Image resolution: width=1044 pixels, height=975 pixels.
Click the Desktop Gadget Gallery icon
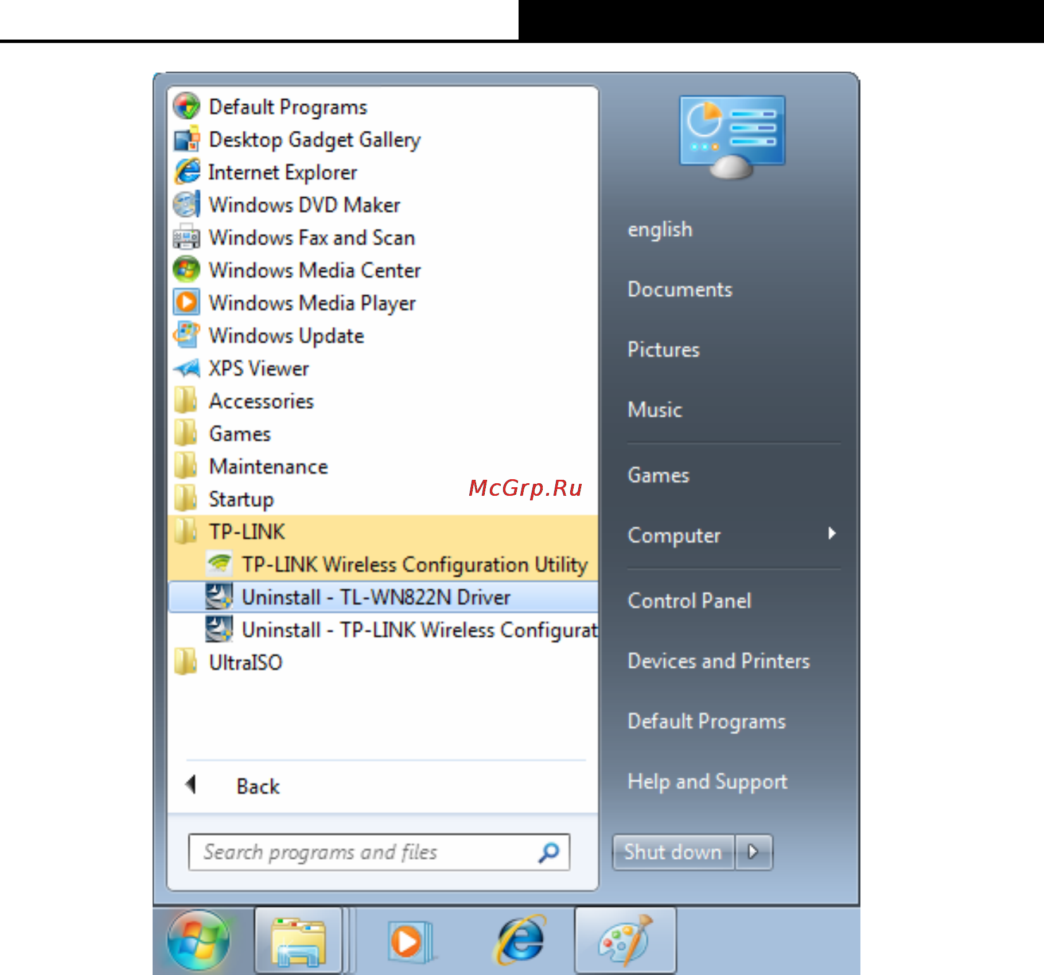pyautogui.click(x=186, y=139)
